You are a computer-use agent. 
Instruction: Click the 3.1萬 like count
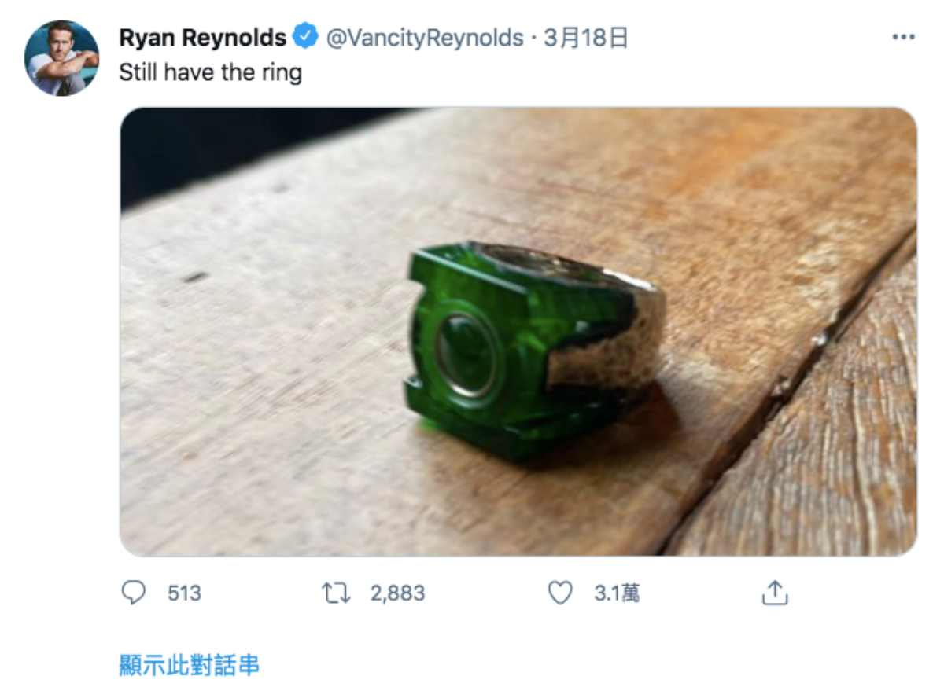(617, 593)
